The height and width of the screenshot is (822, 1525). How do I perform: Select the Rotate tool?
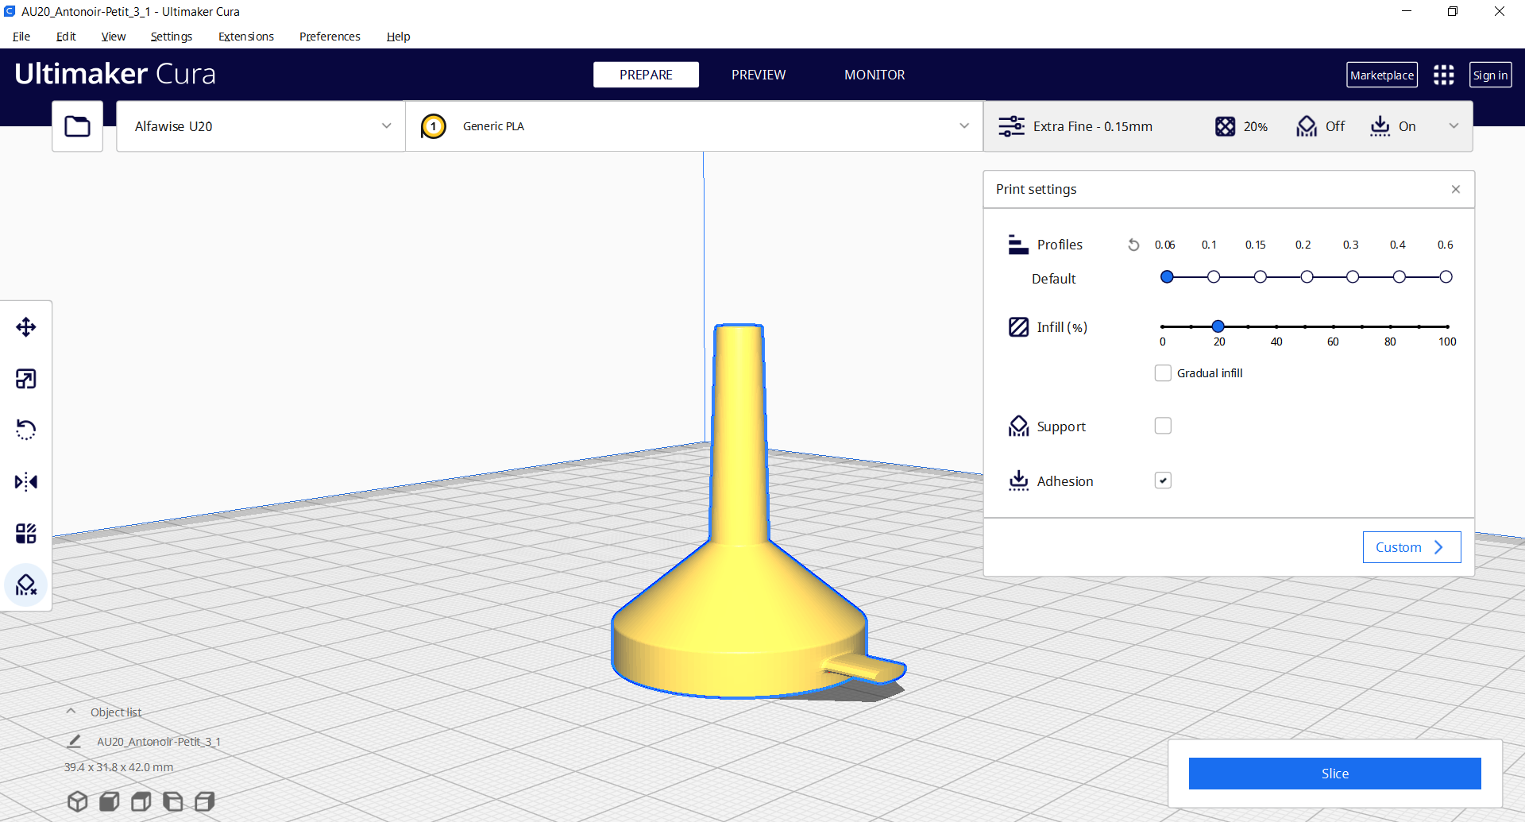pyautogui.click(x=26, y=430)
